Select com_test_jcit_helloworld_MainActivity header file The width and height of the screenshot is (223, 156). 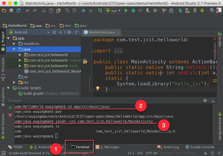click(52, 71)
